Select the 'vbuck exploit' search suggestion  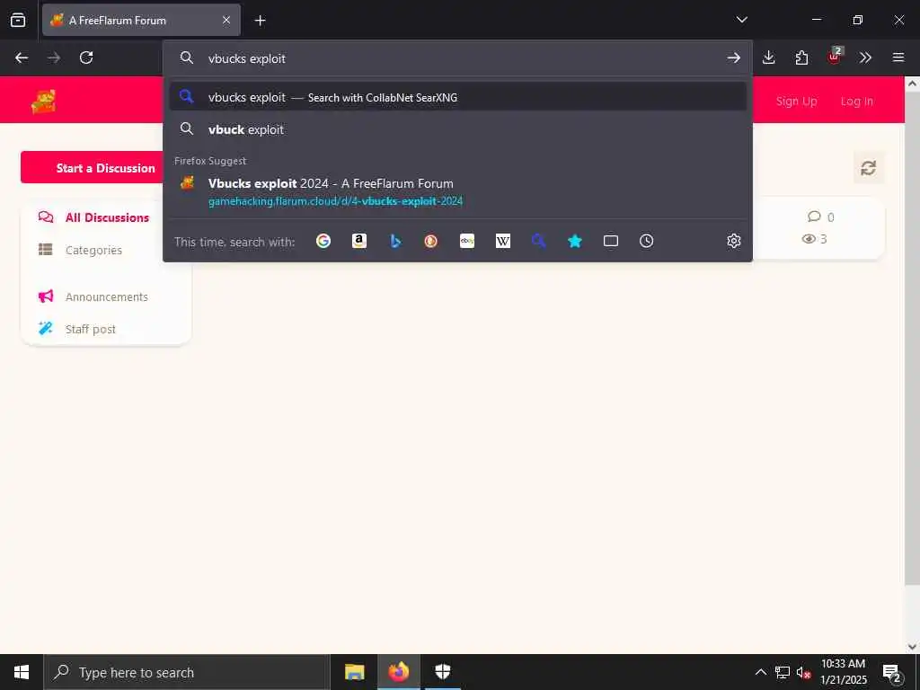(x=457, y=129)
